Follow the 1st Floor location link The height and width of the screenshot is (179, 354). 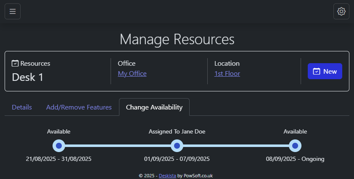[227, 74]
